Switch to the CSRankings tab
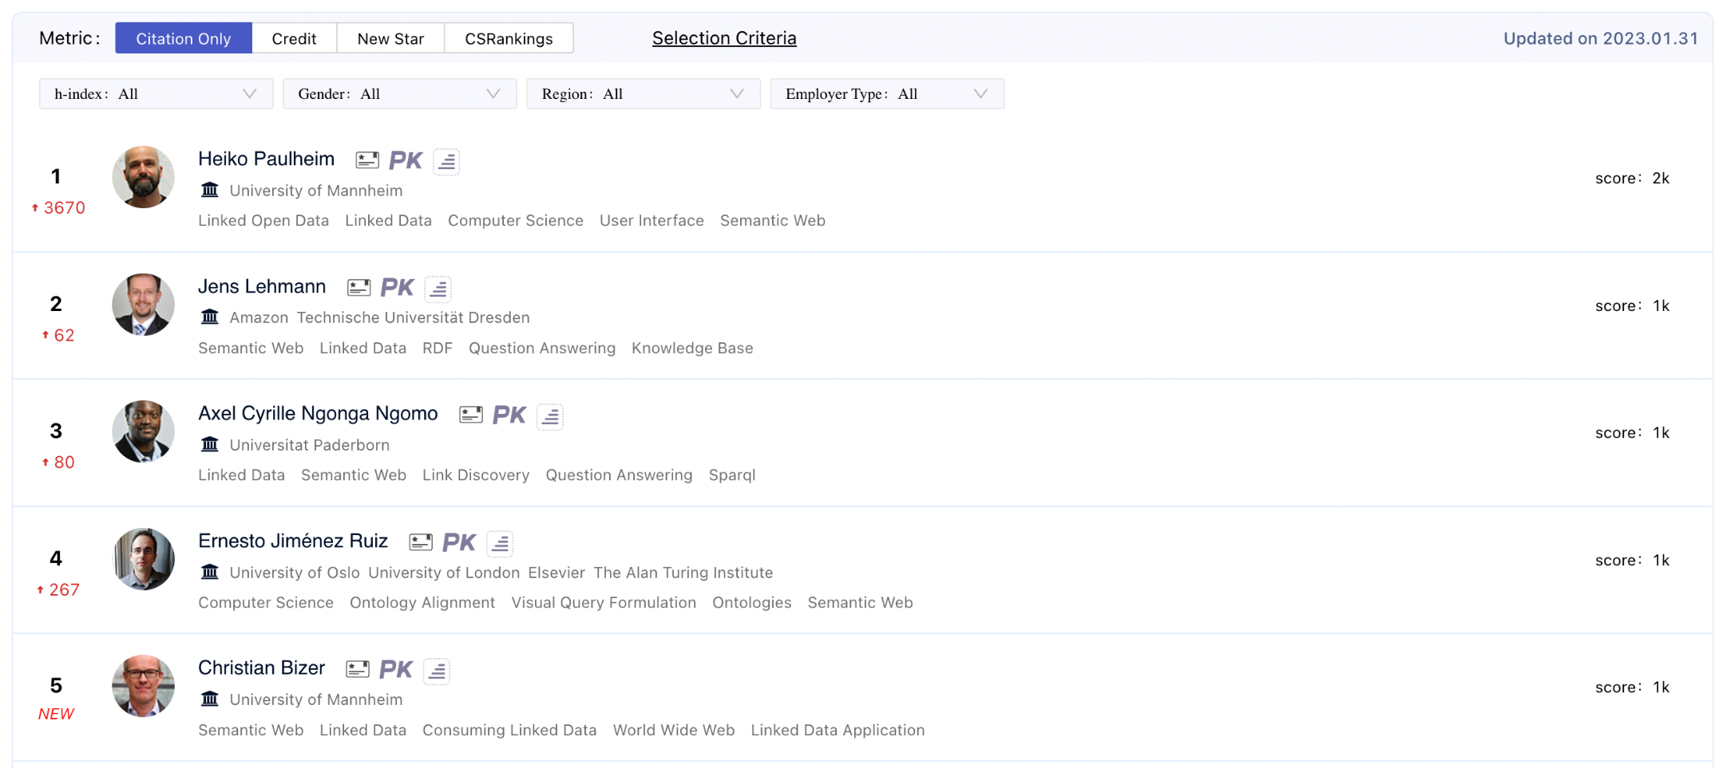1719x768 pixels. [509, 38]
